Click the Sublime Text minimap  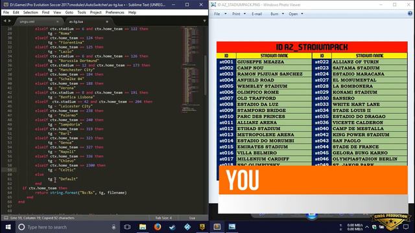tap(192, 70)
